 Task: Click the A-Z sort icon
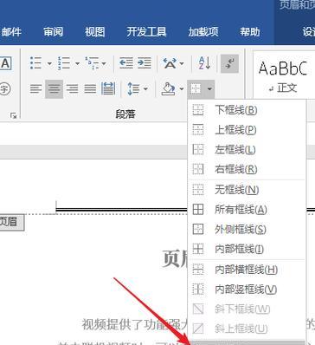[204, 63]
